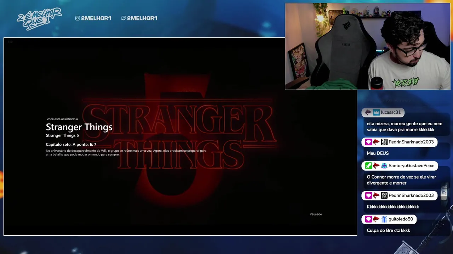Screen dimensions: 453x254
Task: Click the Instagram icon in the header
Action: click(x=78, y=18)
